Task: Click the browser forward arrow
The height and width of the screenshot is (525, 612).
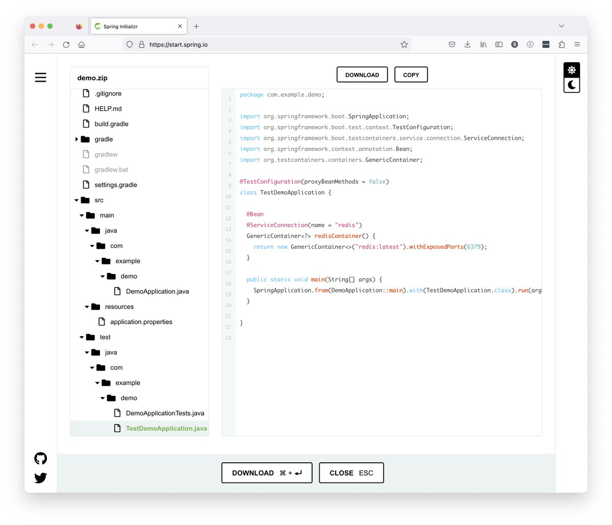Action: [50, 44]
